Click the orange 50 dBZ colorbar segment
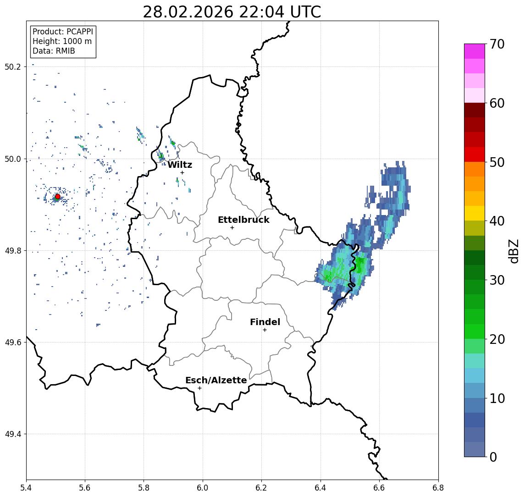 (475, 169)
